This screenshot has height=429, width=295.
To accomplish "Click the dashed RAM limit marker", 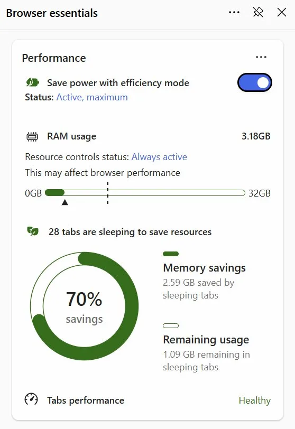I will (107, 193).
